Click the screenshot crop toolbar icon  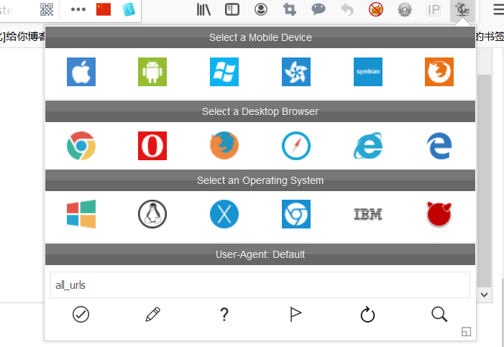click(x=290, y=9)
